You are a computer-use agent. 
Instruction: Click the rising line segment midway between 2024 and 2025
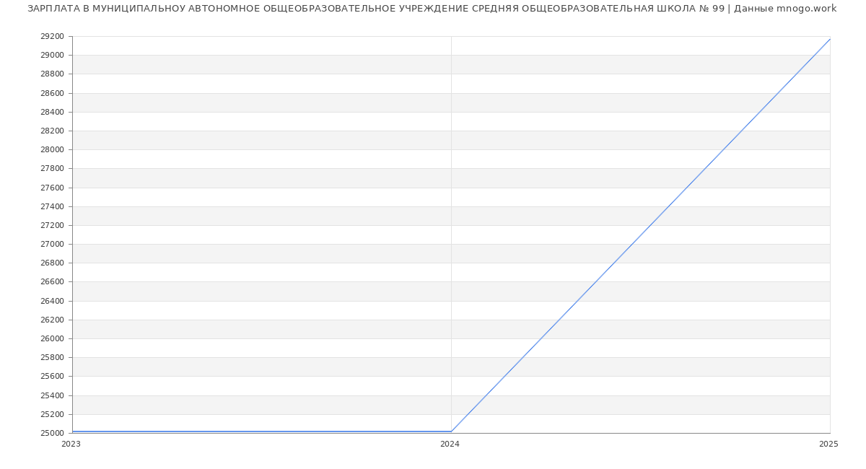point(641,235)
